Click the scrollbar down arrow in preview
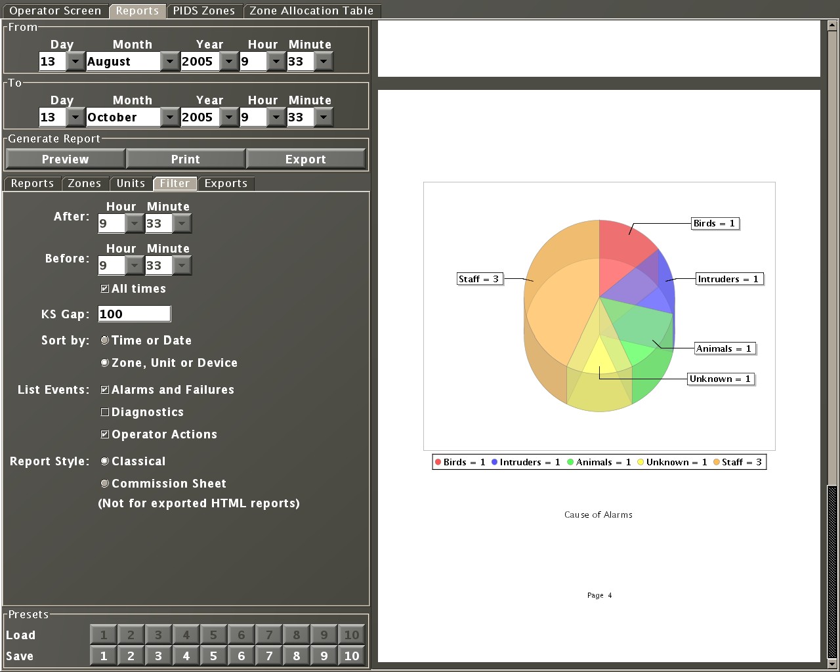This screenshot has height=672, width=840. (832, 663)
